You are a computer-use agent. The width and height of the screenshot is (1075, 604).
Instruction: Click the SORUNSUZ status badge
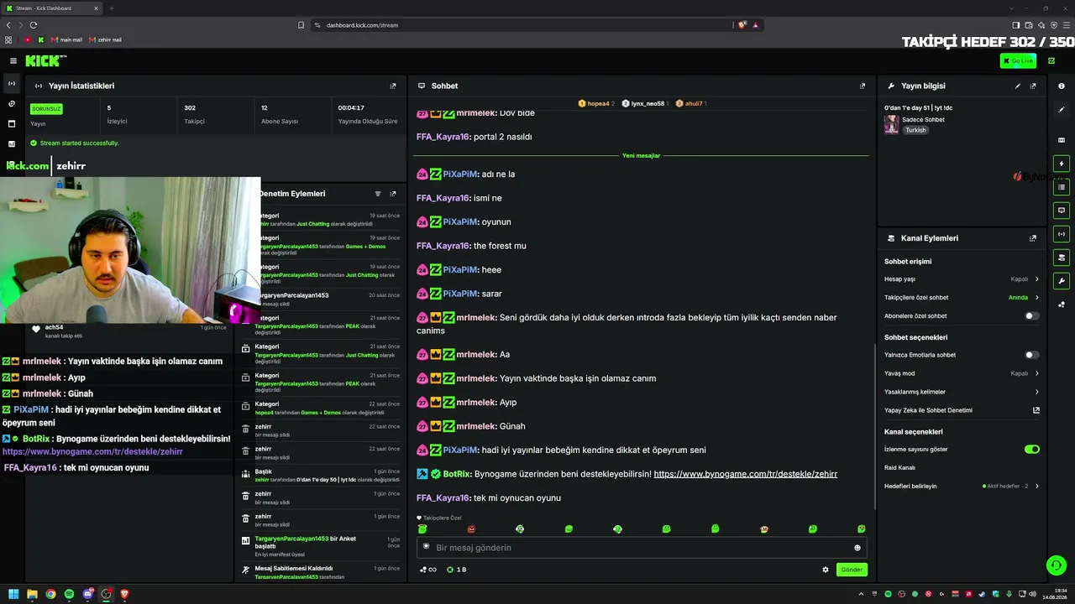click(x=46, y=108)
